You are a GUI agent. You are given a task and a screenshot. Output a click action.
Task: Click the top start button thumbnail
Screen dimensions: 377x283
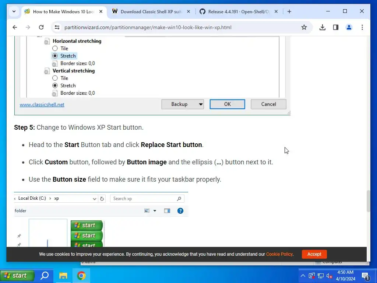click(87, 225)
